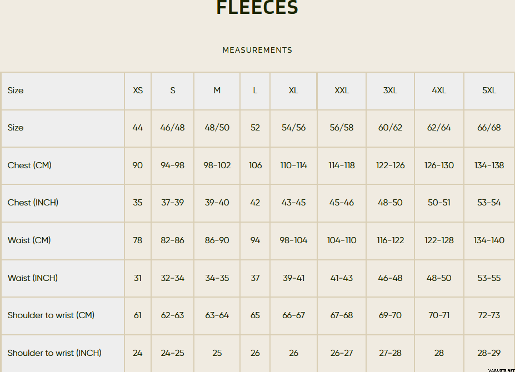Image resolution: width=515 pixels, height=372 pixels.
Task: Select the 69-70 shoulder to wrist cell
Action: [x=390, y=315]
